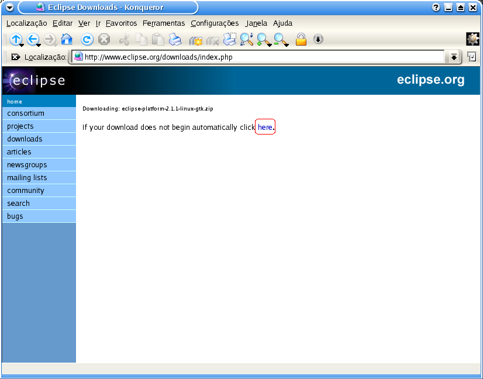The height and width of the screenshot is (379, 483).
Task: Click the Copy icon in toolbar
Action: click(142, 39)
